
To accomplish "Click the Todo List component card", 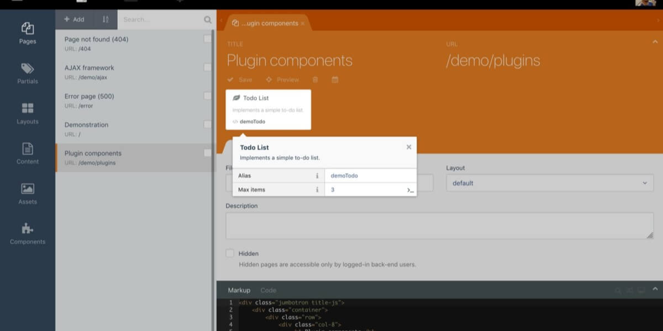I will click(x=269, y=110).
